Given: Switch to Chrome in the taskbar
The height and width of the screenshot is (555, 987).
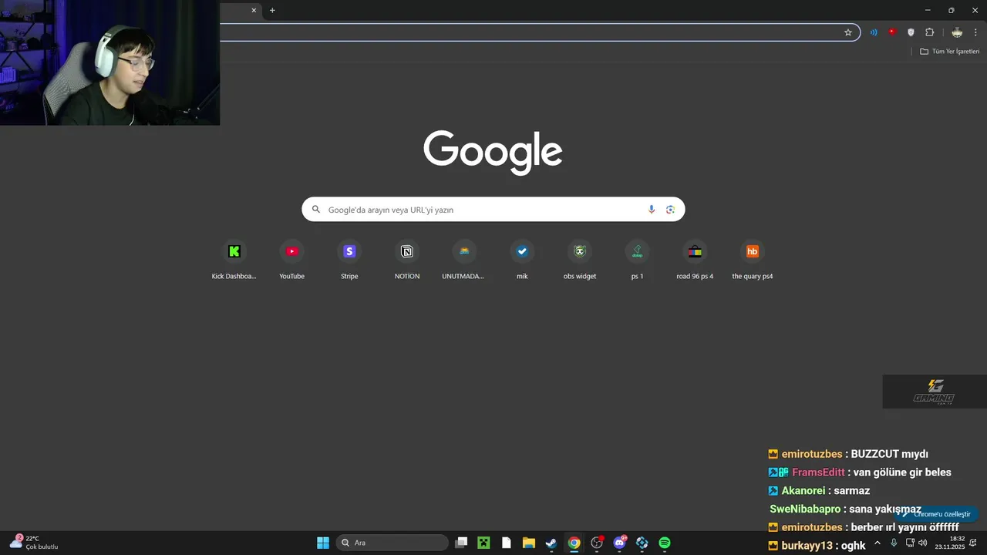Looking at the screenshot, I should point(574,543).
